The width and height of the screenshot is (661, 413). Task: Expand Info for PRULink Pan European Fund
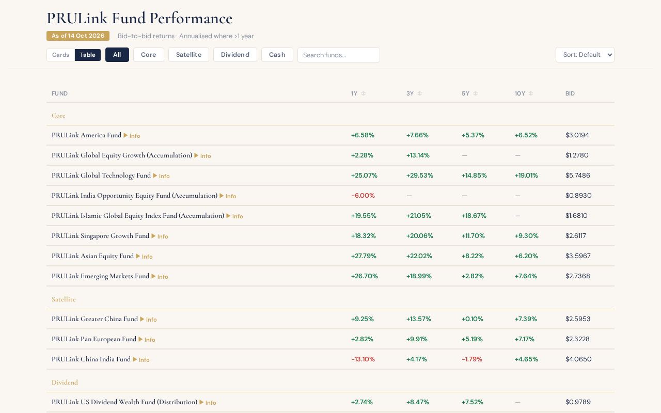point(147,340)
